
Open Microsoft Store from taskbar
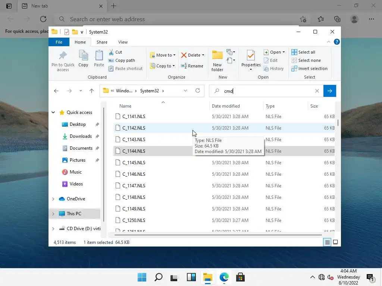pyautogui.click(x=240, y=277)
